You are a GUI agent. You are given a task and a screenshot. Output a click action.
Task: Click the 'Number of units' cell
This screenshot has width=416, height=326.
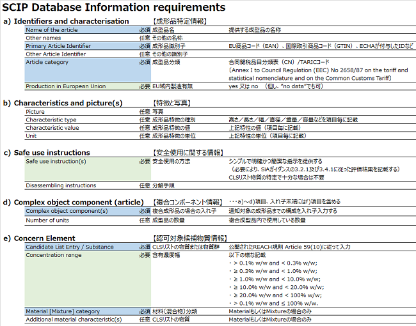(x=47, y=221)
